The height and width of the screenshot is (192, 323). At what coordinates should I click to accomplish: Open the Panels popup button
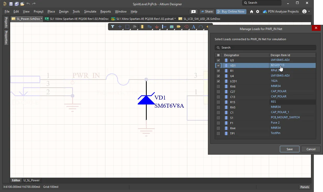[x=305, y=187]
